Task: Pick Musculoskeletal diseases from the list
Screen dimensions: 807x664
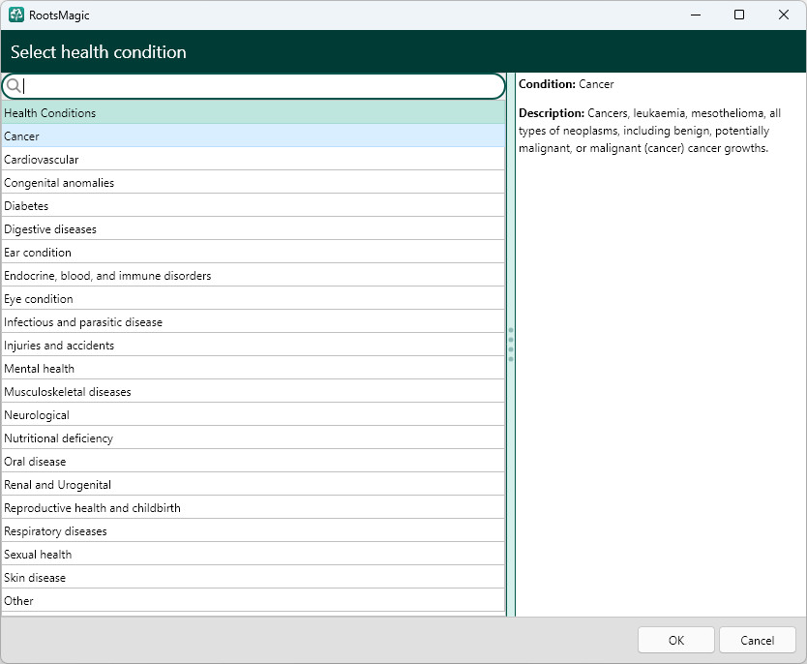Action: pos(254,391)
